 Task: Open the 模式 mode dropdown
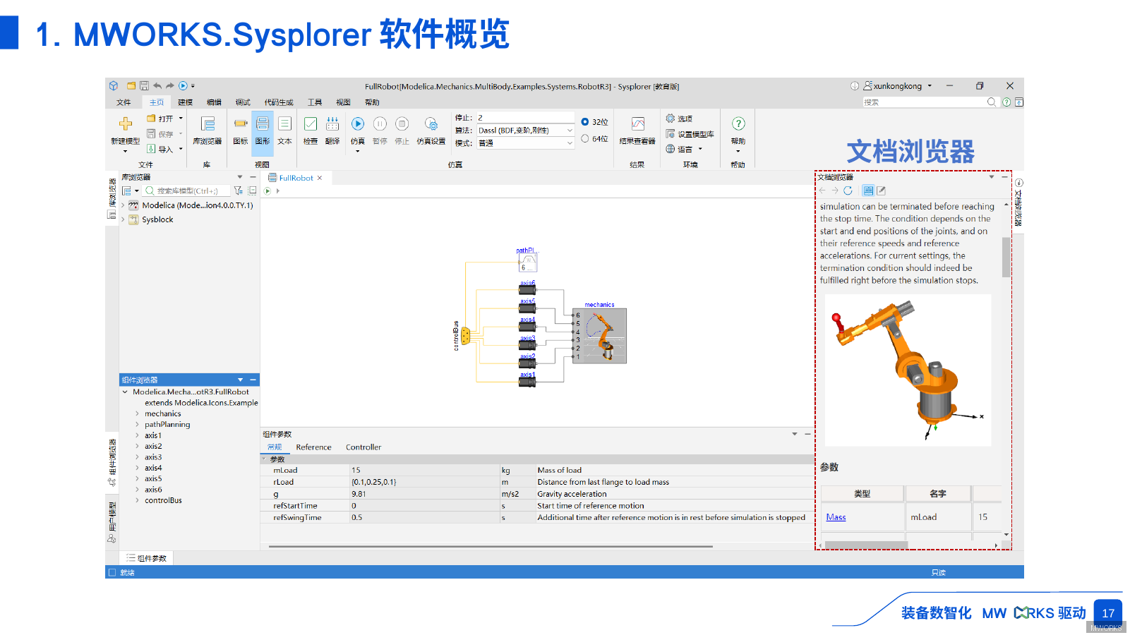tap(569, 143)
